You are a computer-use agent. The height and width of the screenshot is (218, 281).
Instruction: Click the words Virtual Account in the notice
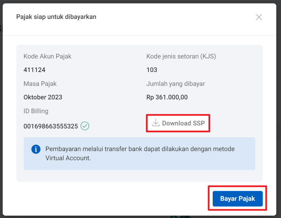[67, 158]
